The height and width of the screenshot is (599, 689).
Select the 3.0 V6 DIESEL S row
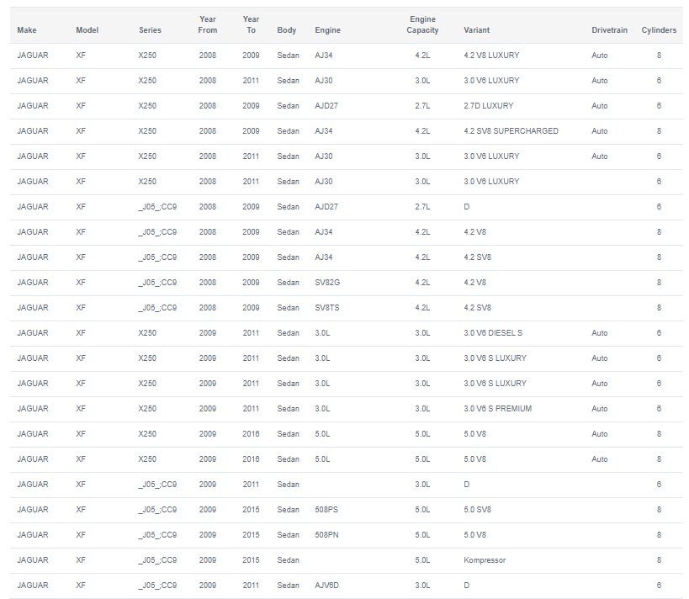pyautogui.click(x=347, y=333)
